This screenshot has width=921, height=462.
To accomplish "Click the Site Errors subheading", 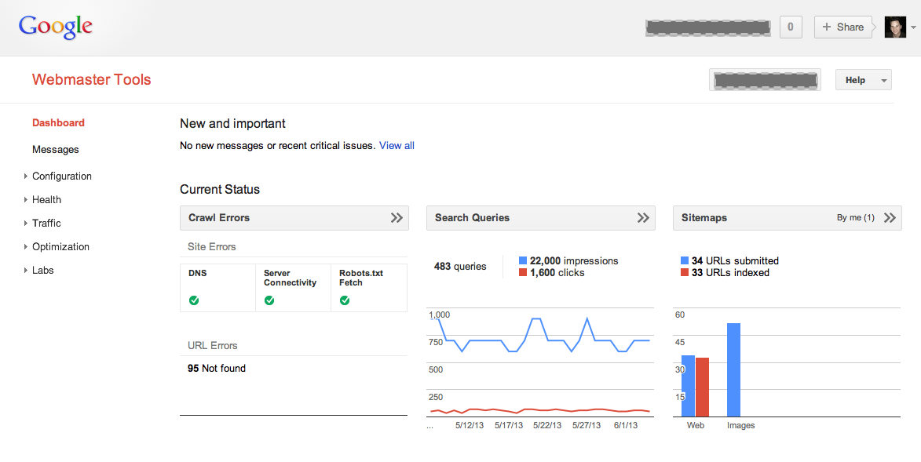I will click(x=211, y=246).
